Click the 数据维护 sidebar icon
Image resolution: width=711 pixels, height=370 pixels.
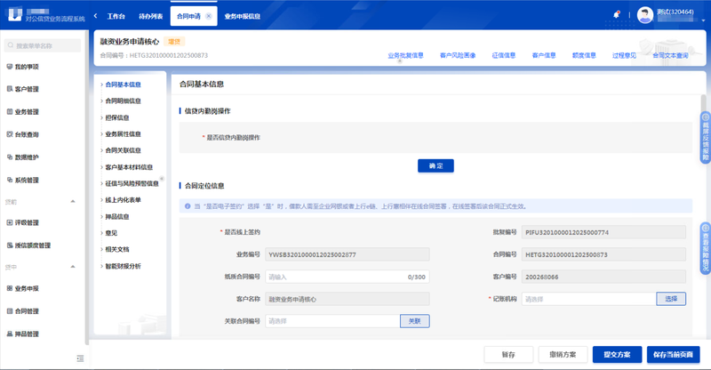(9, 157)
